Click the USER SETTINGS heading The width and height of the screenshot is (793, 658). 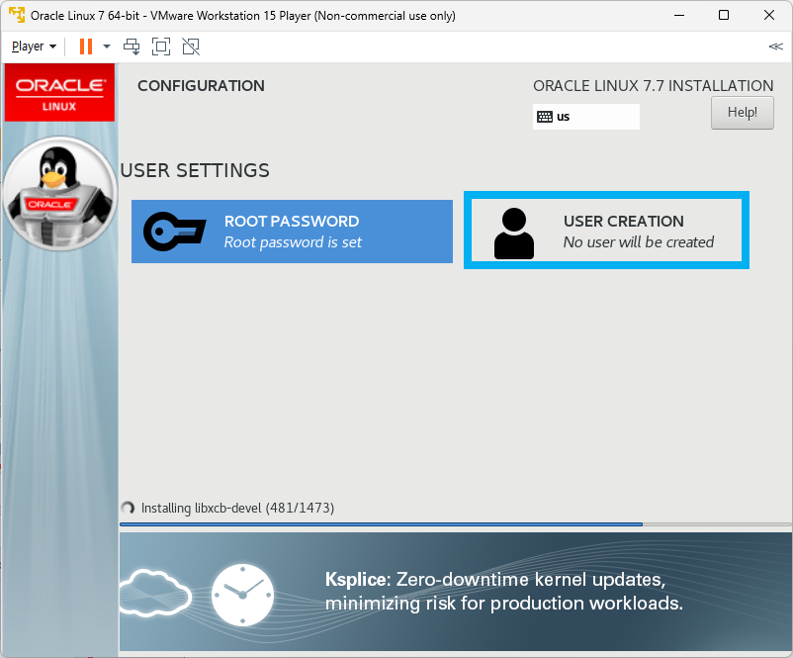[x=195, y=170]
